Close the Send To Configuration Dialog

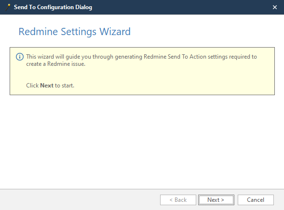click(274, 7)
